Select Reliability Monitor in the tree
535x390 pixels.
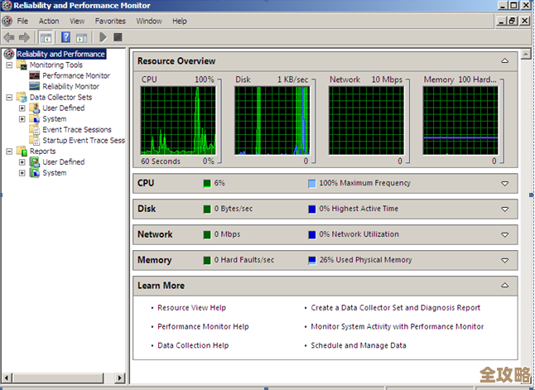[x=70, y=86]
